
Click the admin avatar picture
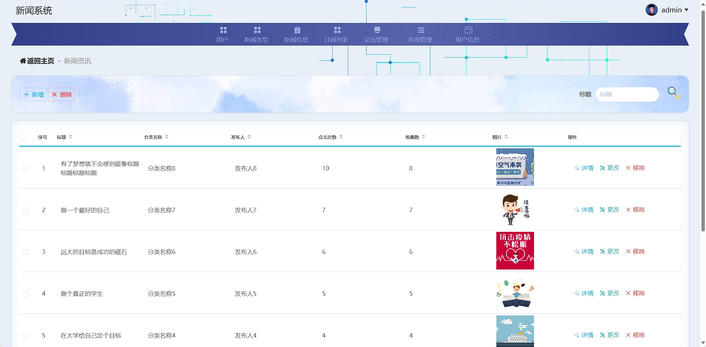pos(651,10)
